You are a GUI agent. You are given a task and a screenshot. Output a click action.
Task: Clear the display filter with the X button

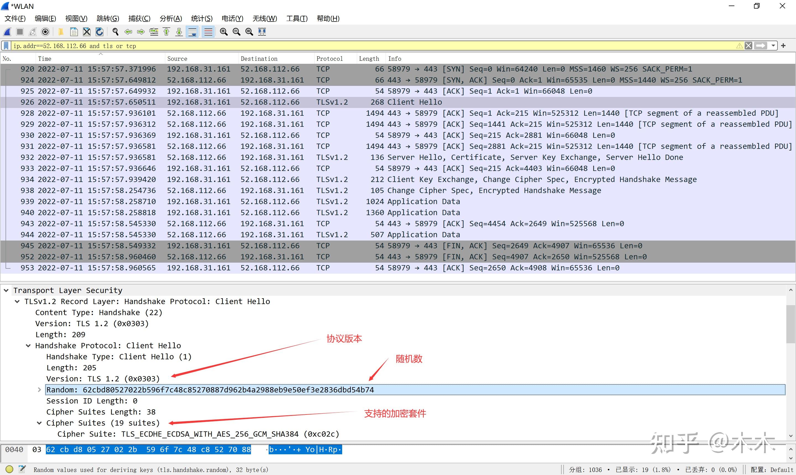[748, 46]
